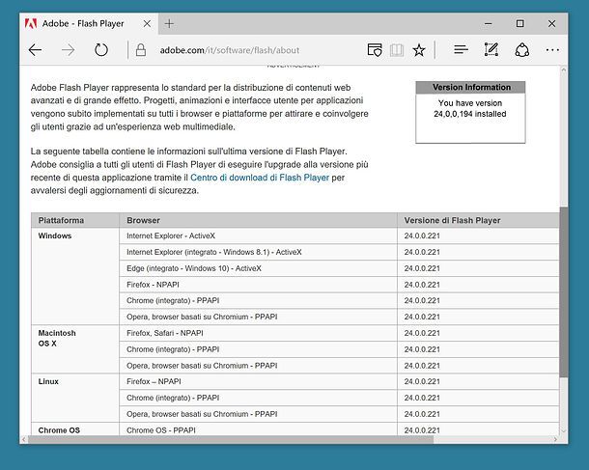
Task: Open a new tab with plus
Action: click(169, 24)
